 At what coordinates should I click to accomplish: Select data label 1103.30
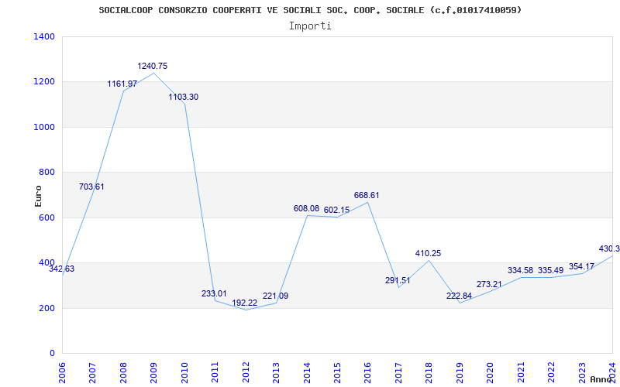[x=184, y=97]
